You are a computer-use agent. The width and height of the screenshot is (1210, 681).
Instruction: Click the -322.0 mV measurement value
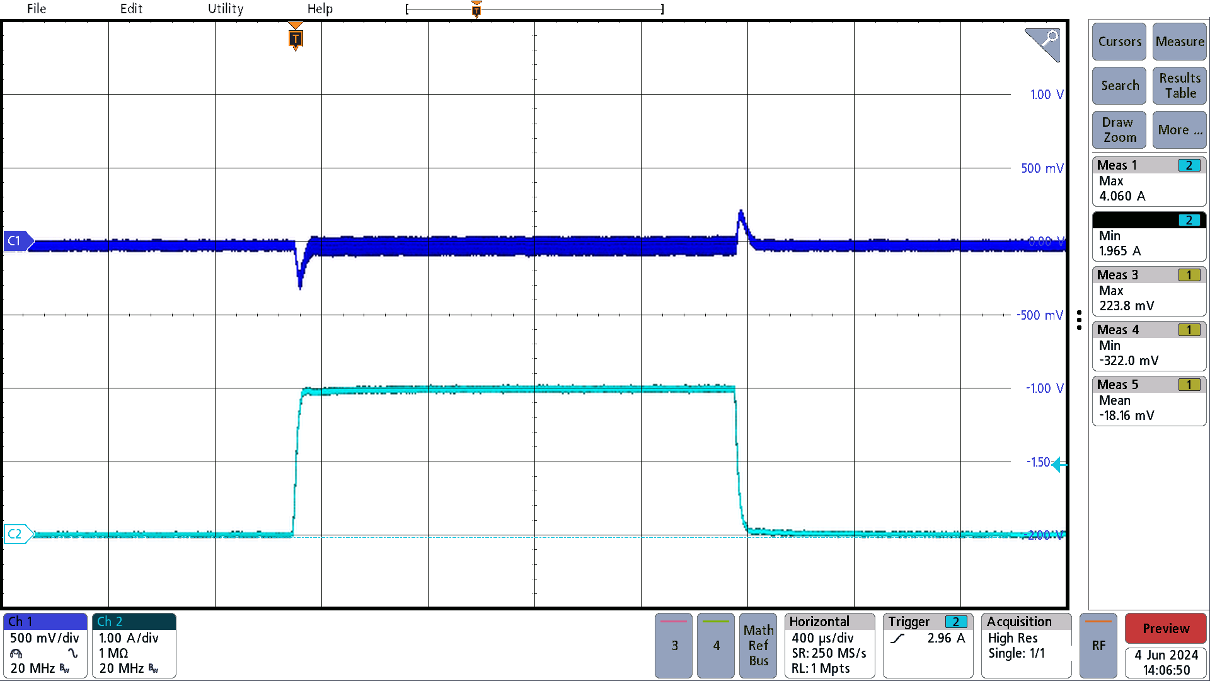(1129, 361)
